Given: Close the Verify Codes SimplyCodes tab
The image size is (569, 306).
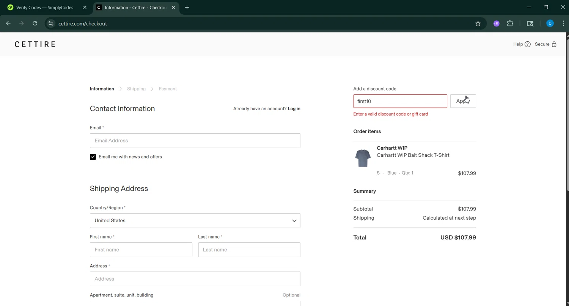Looking at the screenshot, I should [85, 7].
